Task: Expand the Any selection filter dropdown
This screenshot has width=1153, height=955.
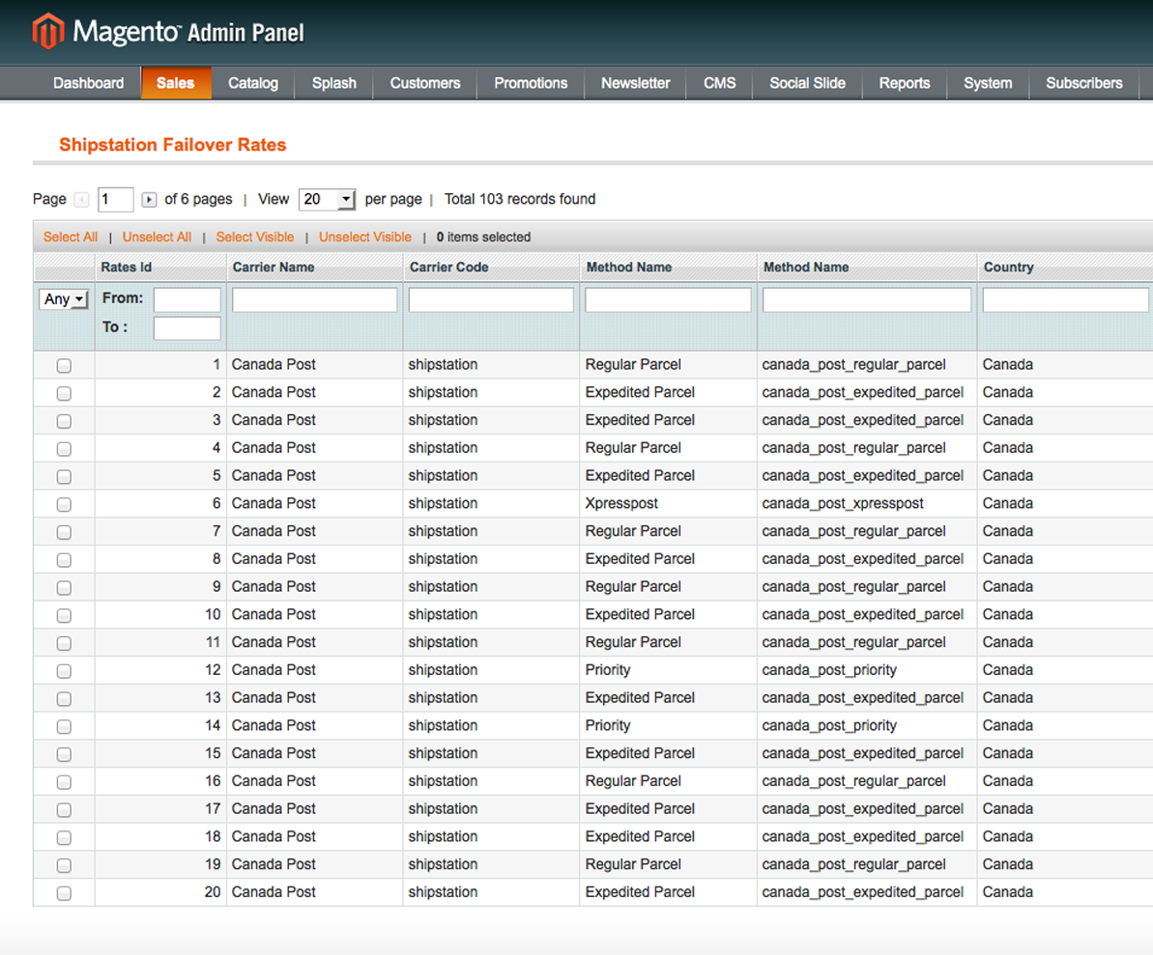Action: (64, 299)
